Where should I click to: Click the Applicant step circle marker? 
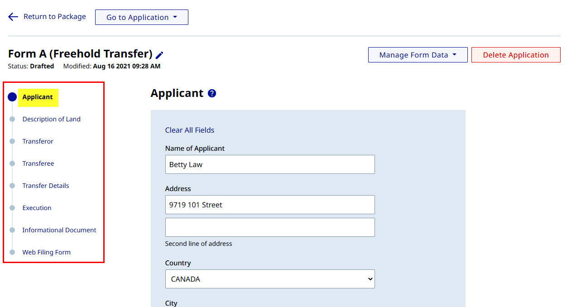12,97
